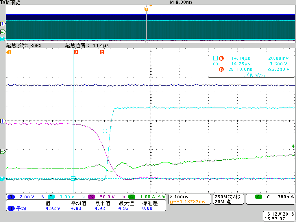
Task: Click the 1.00 A channel 4 scale readout
Action: 148,197
